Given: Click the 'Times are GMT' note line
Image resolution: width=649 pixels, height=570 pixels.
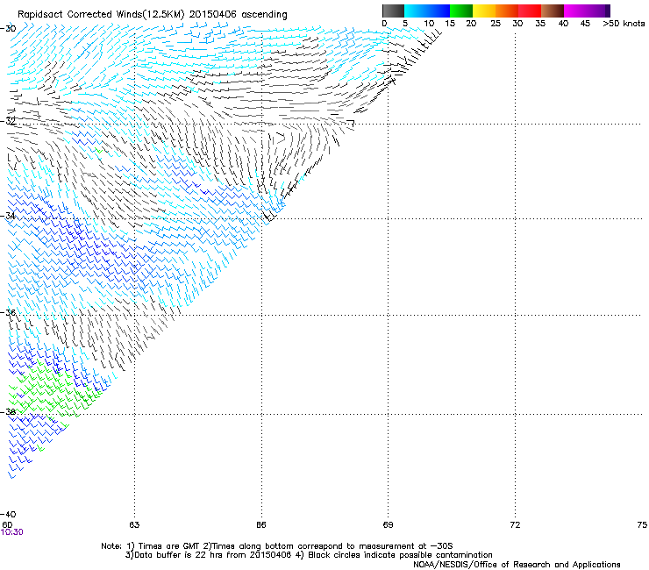Looking at the screenshot, I should 277,546.
